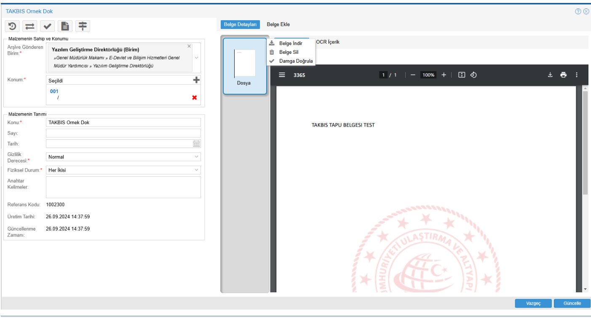The width and height of the screenshot is (591, 318).
Task: Toggle the PDF viewer sidebar menu
Action: point(282,75)
